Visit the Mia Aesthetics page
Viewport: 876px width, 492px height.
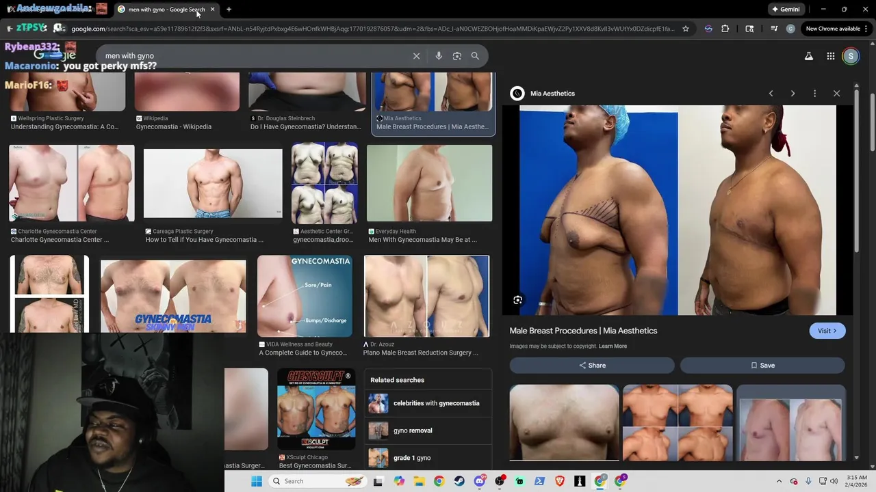point(827,331)
